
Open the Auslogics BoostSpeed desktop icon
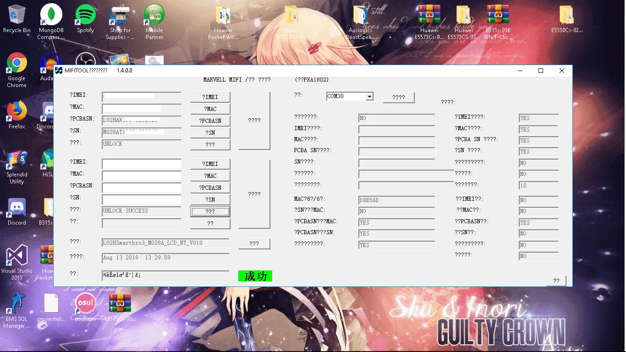[360, 22]
